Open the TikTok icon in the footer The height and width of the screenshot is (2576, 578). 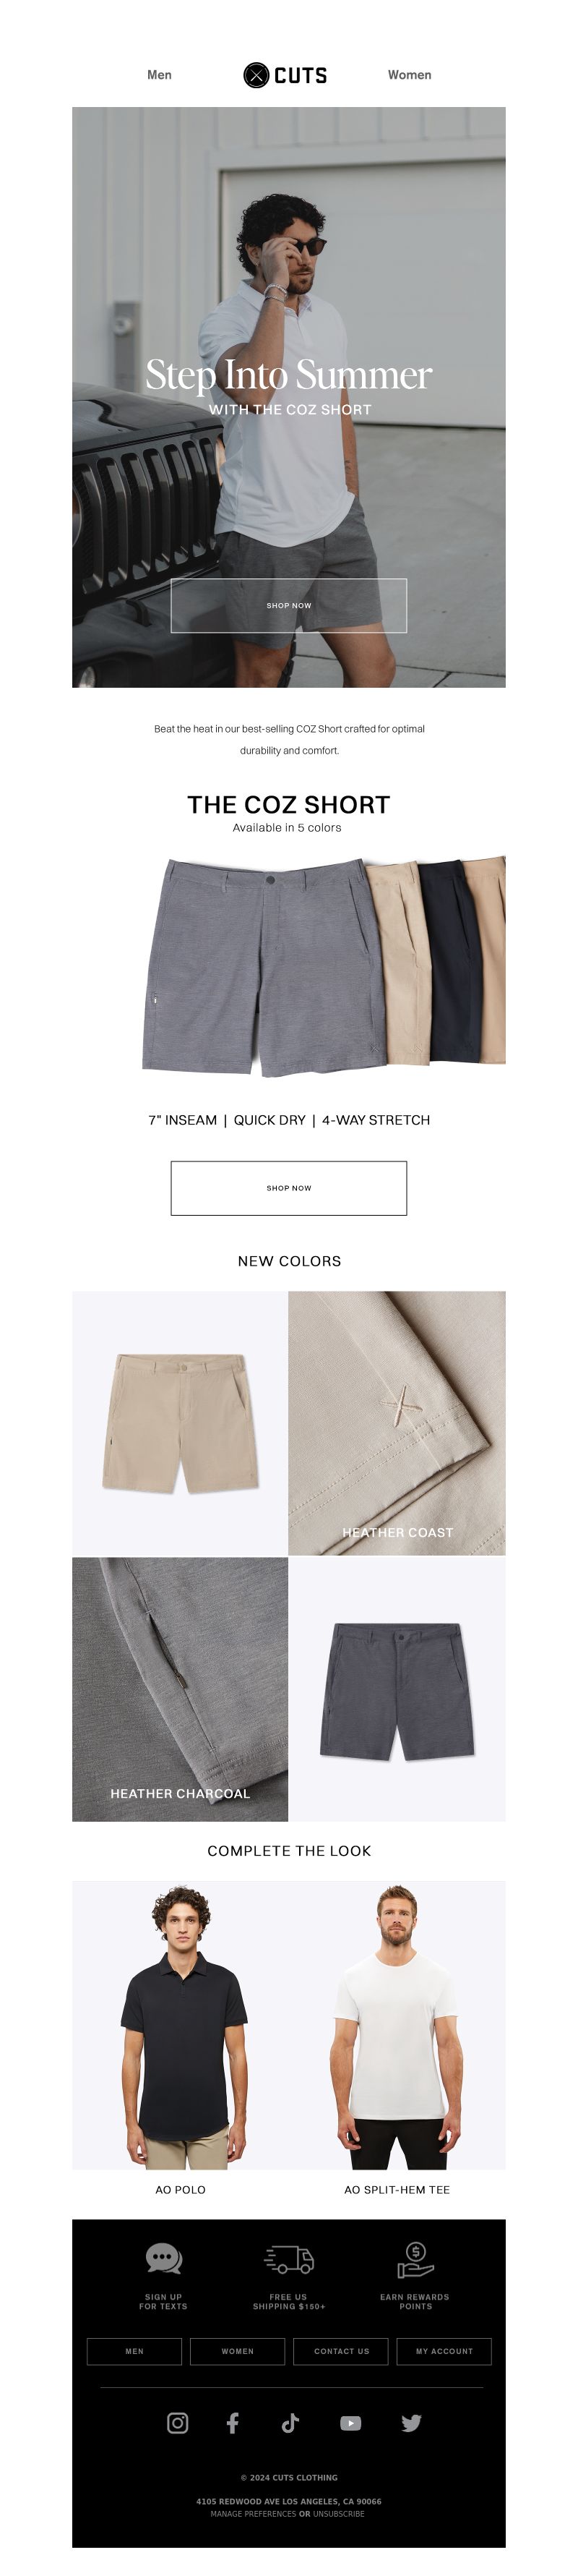290,2422
